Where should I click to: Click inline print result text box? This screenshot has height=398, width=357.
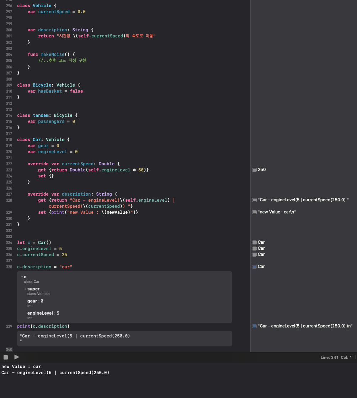click(x=124, y=338)
